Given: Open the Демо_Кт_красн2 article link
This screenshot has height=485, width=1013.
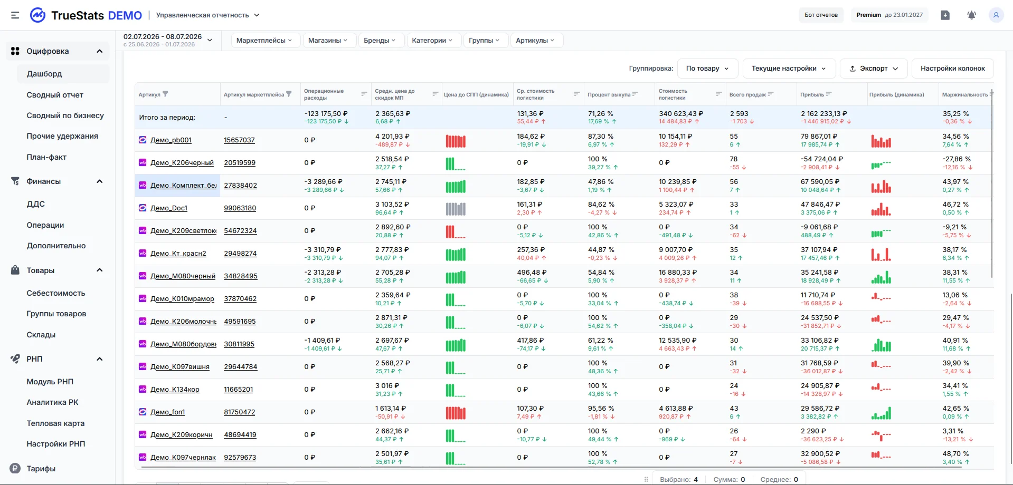Looking at the screenshot, I should [178, 254].
